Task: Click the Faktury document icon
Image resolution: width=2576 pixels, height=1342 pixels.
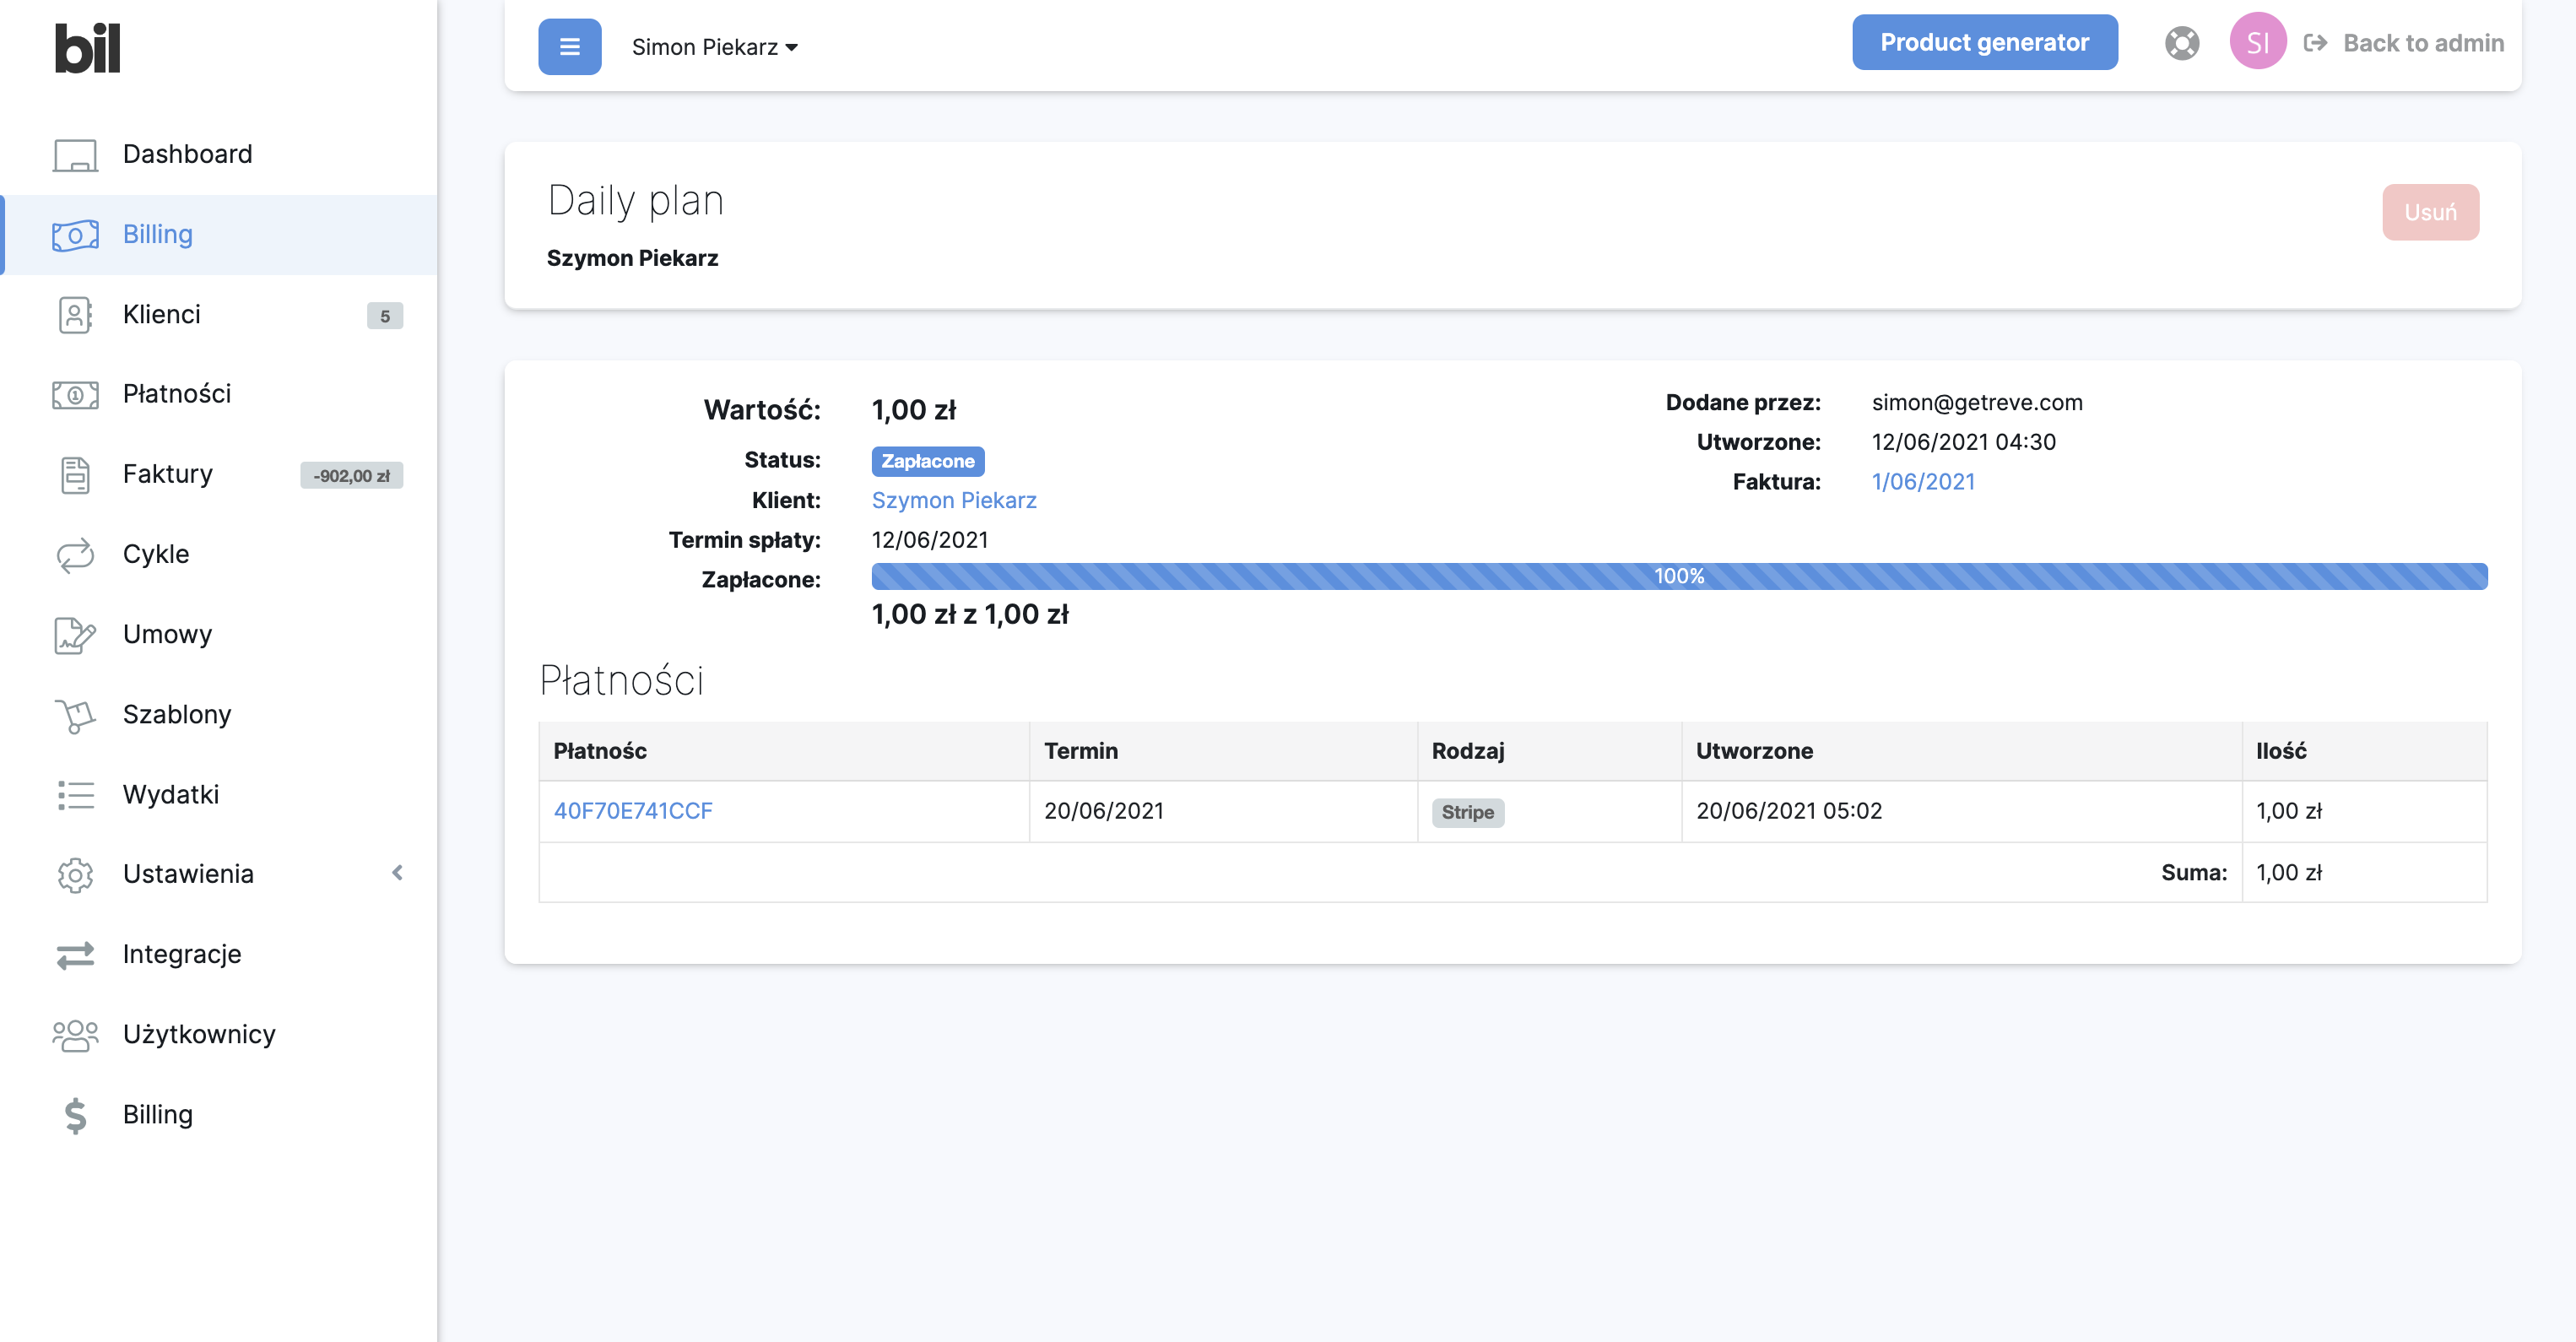Action: click(x=75, y=475)
